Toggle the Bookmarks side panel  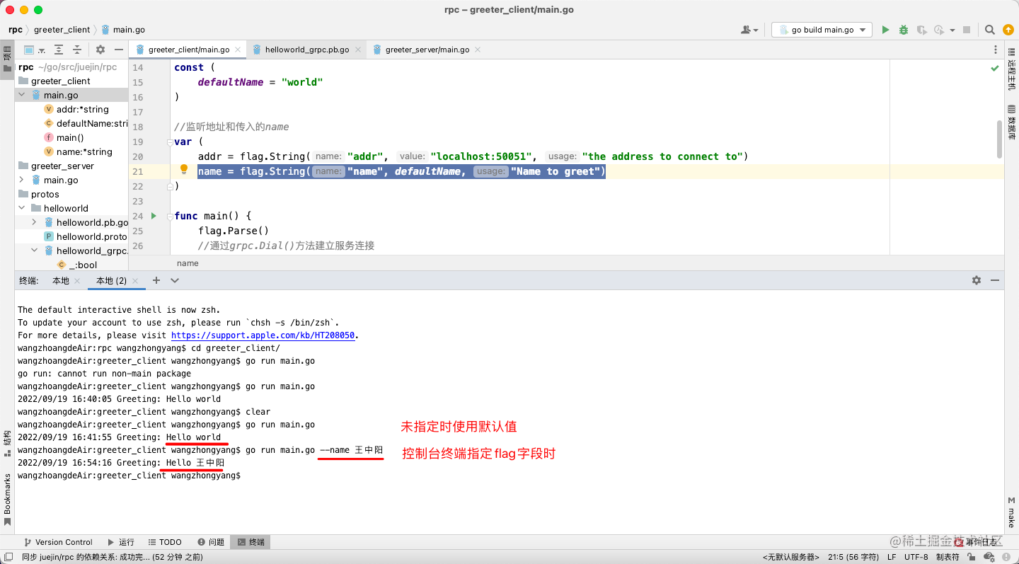tap(7, 500)
